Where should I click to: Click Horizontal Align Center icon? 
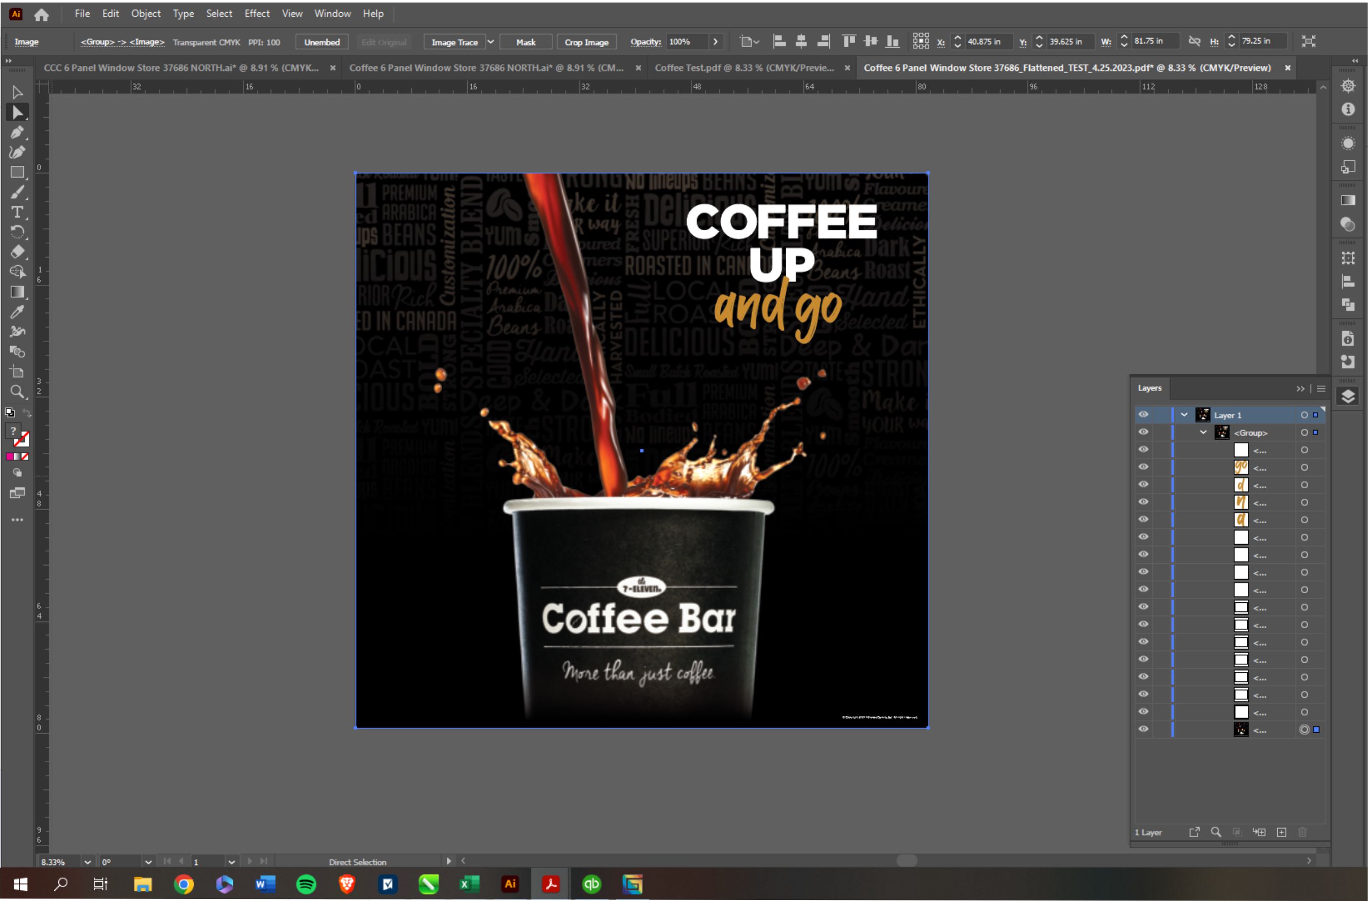tap(801, 42)
